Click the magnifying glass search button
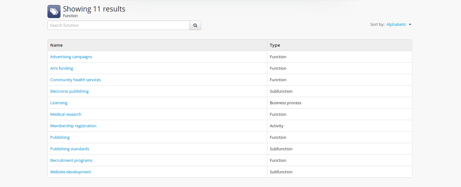This screenshot has width=461, height=187. coord(195,26)
